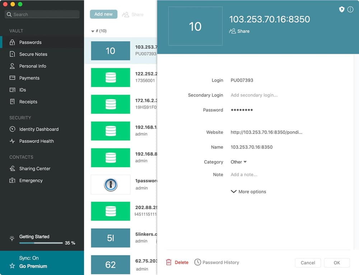Click the toolbar Share button
This screenshot has height=275, width=359.
133,15
